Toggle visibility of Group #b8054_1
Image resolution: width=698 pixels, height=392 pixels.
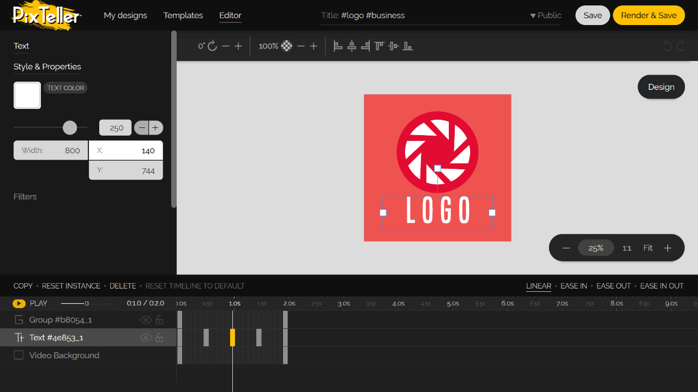pos(146,320)
